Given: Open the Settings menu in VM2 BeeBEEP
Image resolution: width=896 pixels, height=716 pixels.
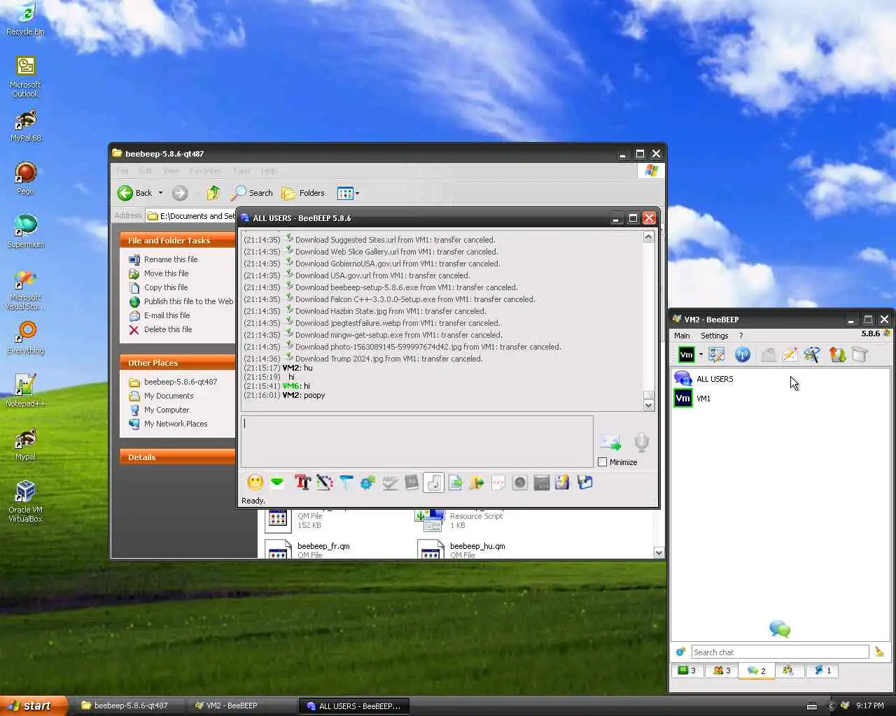Looking at the screenshot, I should pyautogui.click(x=715, y=336).
